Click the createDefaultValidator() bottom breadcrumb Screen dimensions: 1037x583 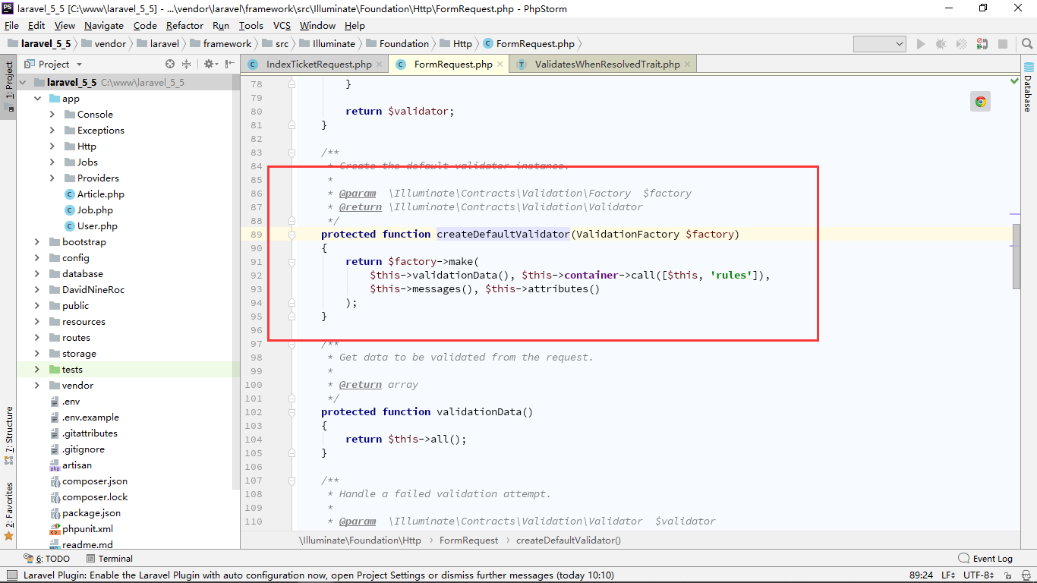coord(569,540)
